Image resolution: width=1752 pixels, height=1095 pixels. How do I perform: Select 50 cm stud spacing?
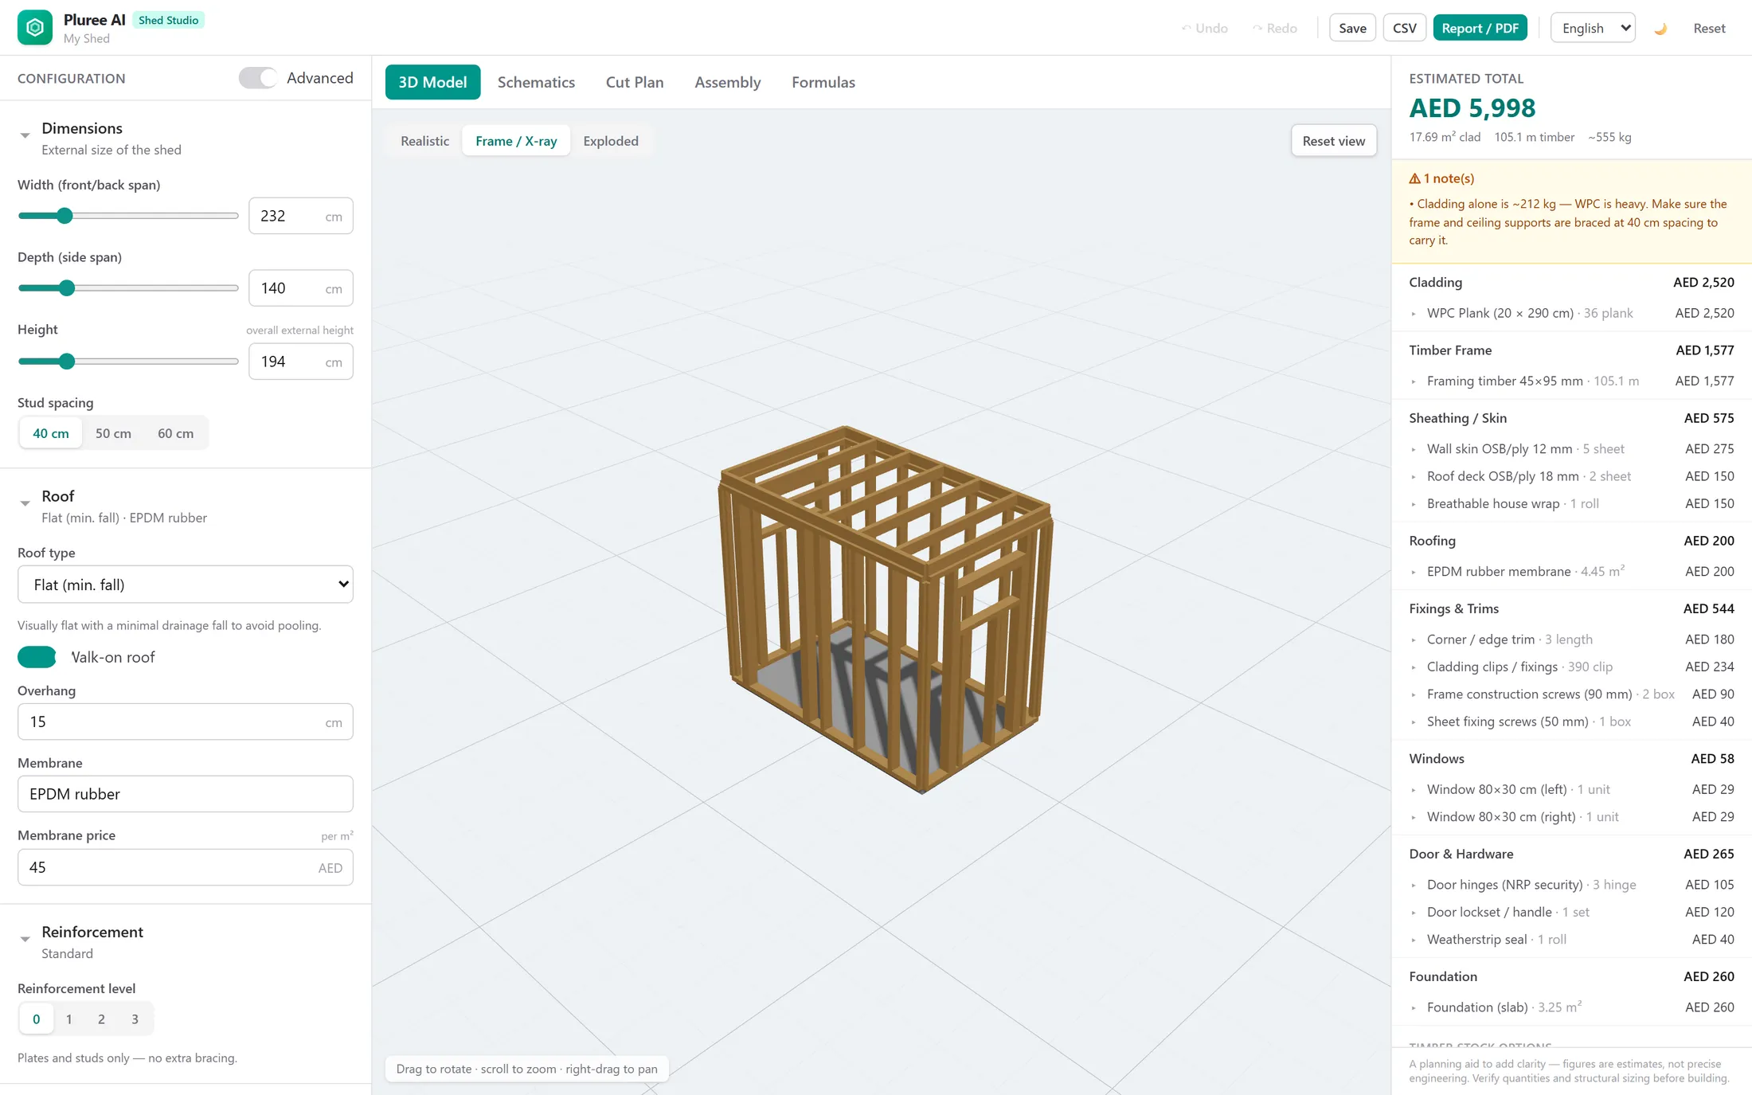pyautogui.click(x=113, y=433)
